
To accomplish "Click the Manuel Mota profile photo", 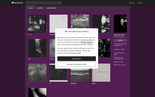I will click(120, 24).
